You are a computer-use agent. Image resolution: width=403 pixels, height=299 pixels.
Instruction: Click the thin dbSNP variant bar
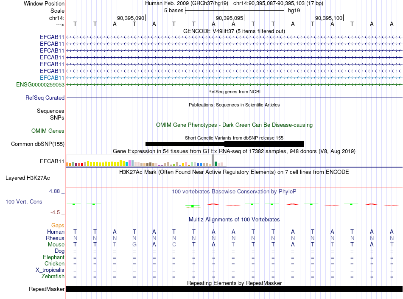[185, 144]
